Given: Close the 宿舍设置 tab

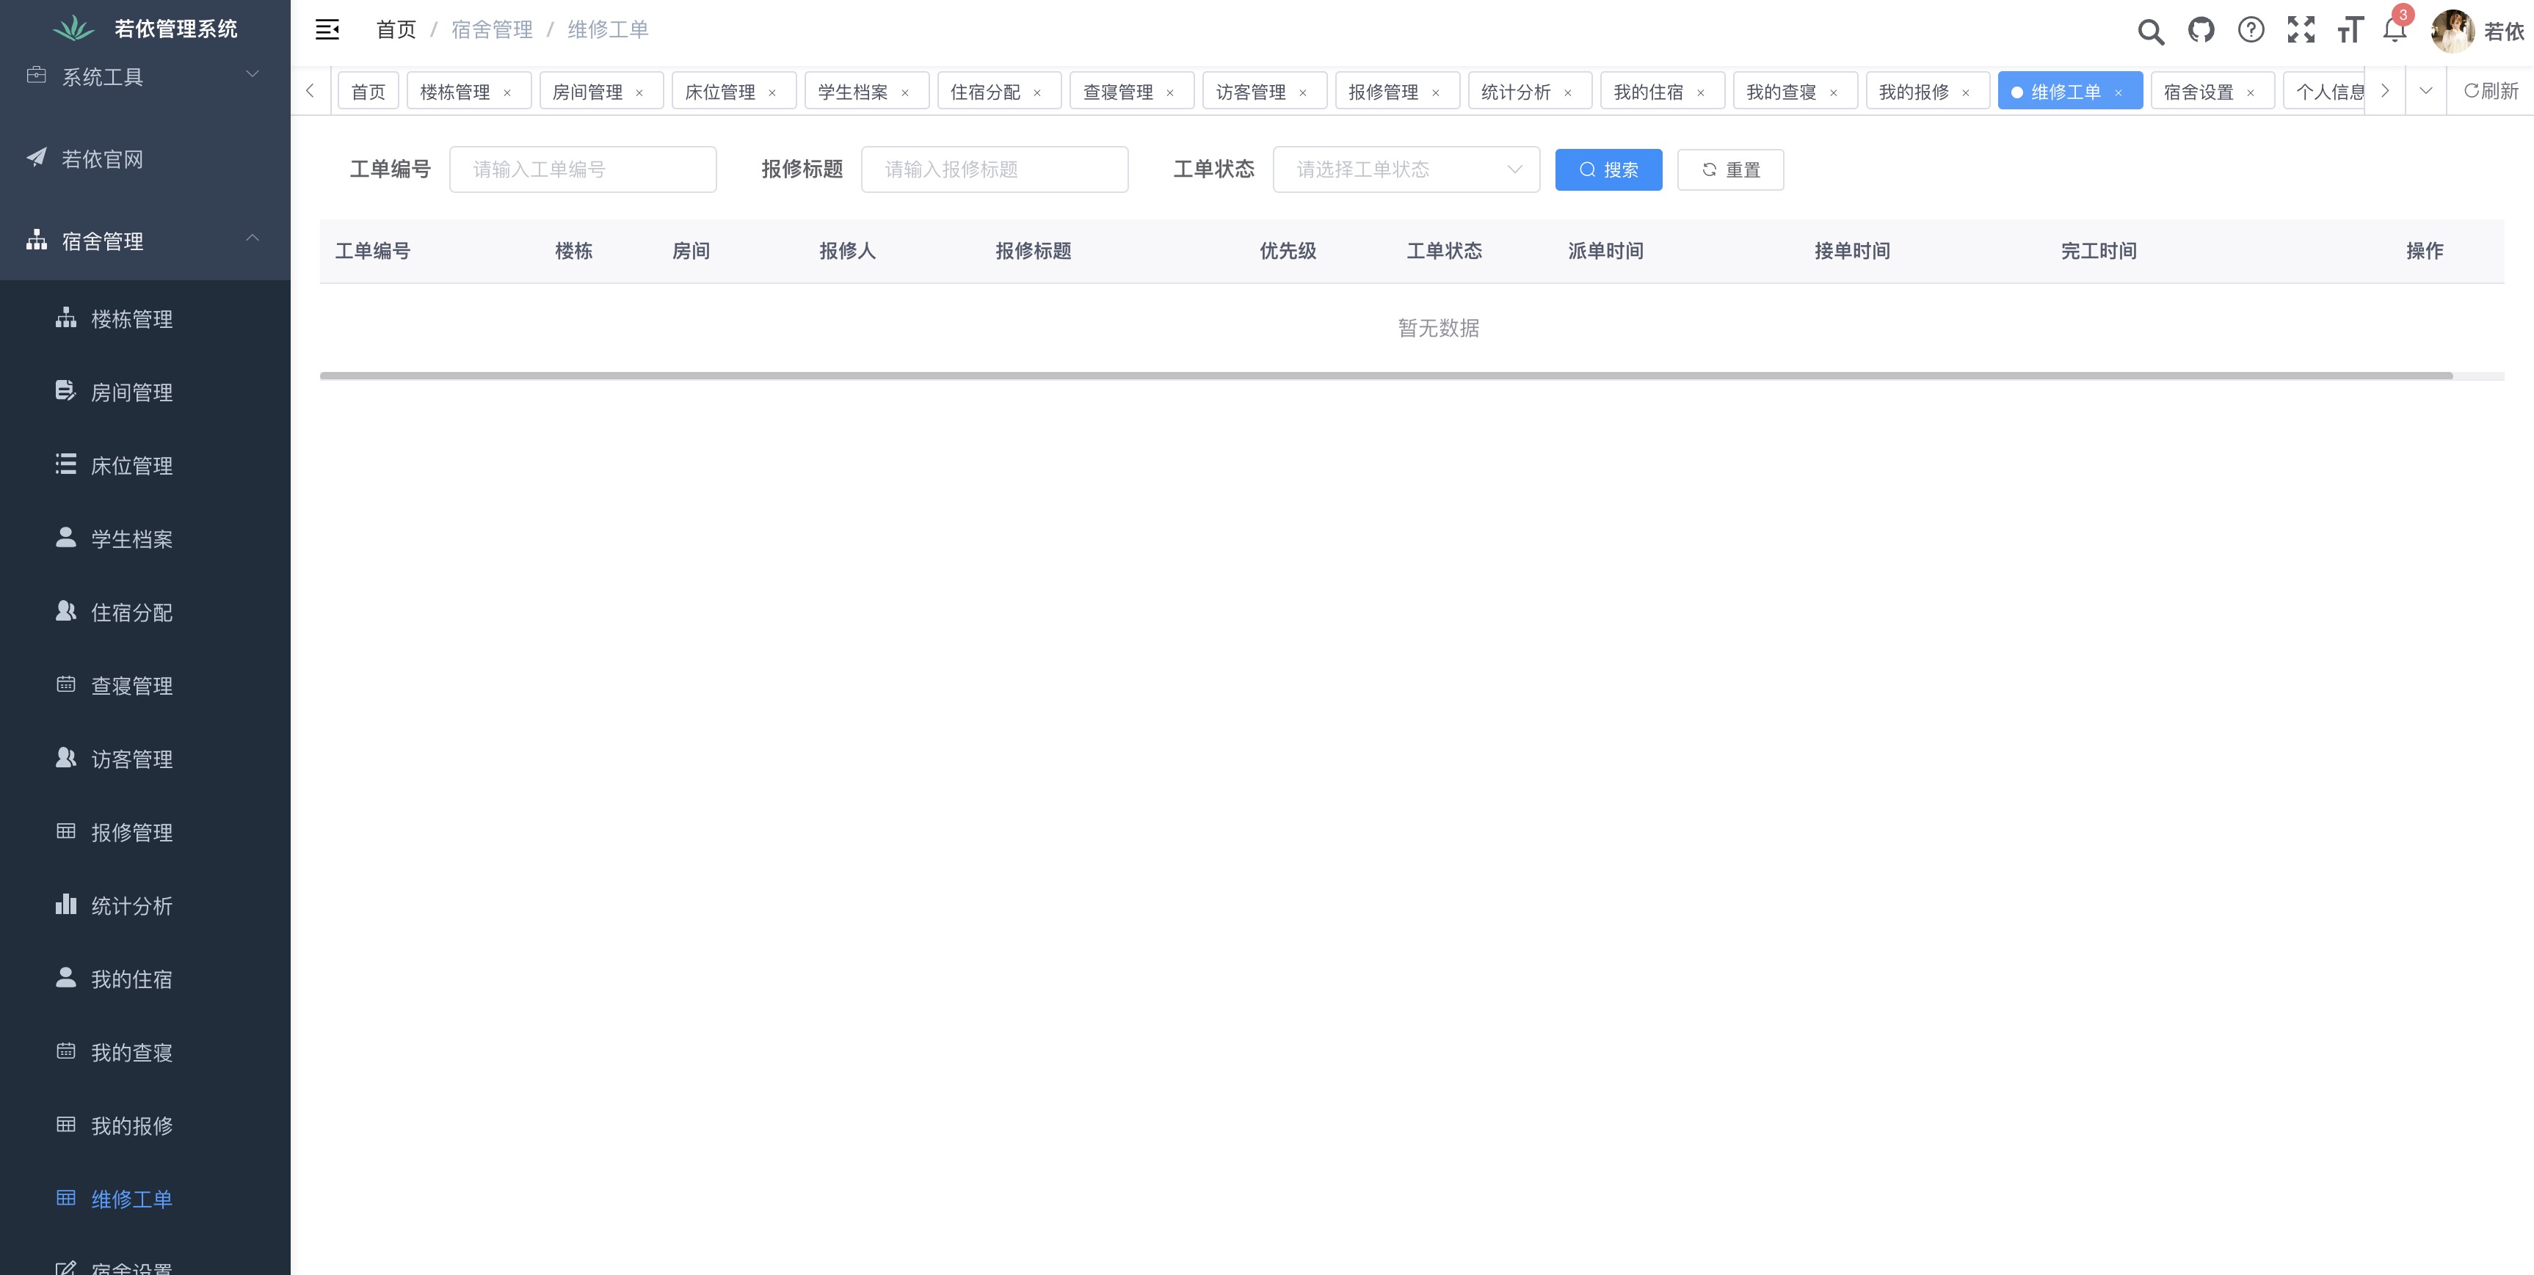Looking at the screenshot, I should click(2251, 92).
